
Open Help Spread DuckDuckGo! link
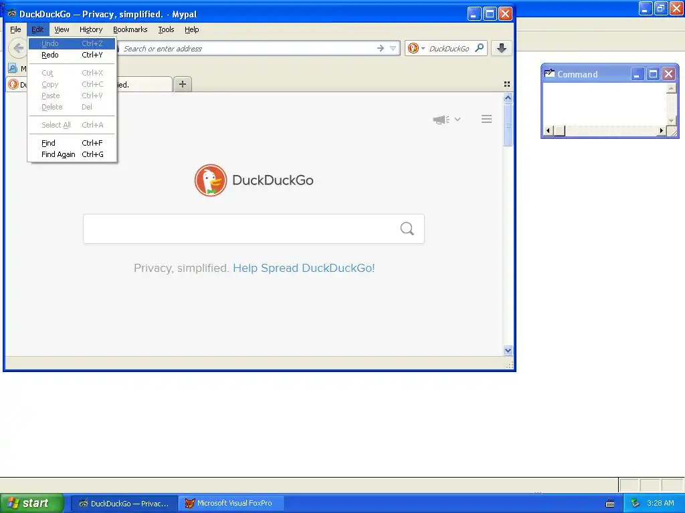tap(304, 268)
